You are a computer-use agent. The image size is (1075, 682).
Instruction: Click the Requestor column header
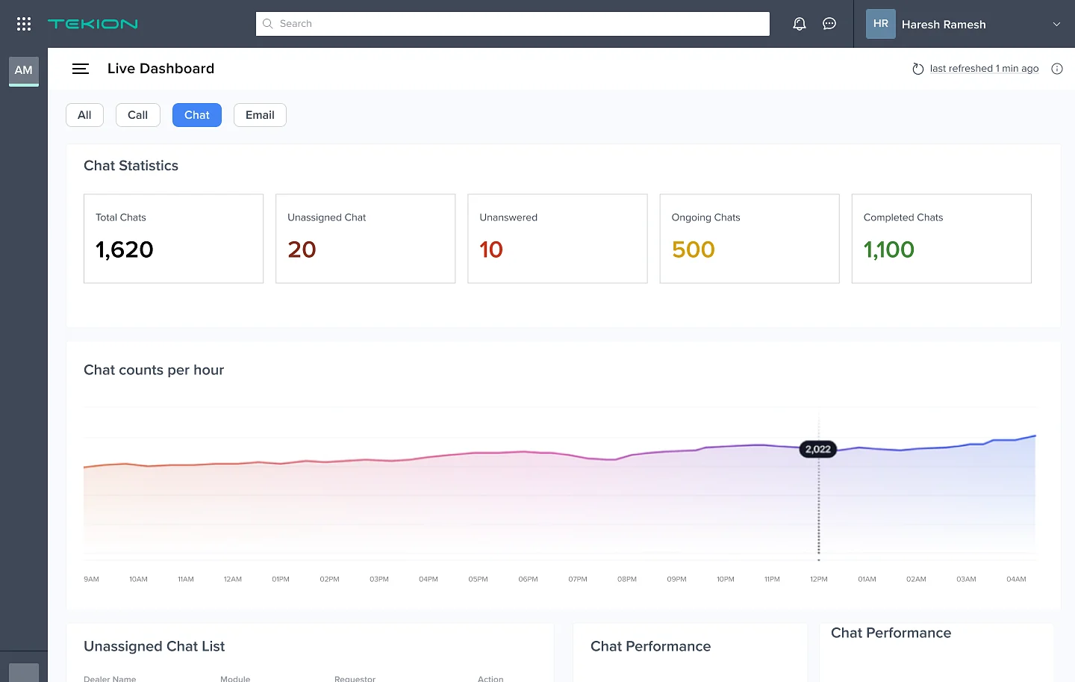[x=355, y=678]
